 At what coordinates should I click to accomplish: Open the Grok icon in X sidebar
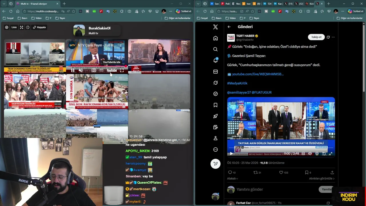216,83
